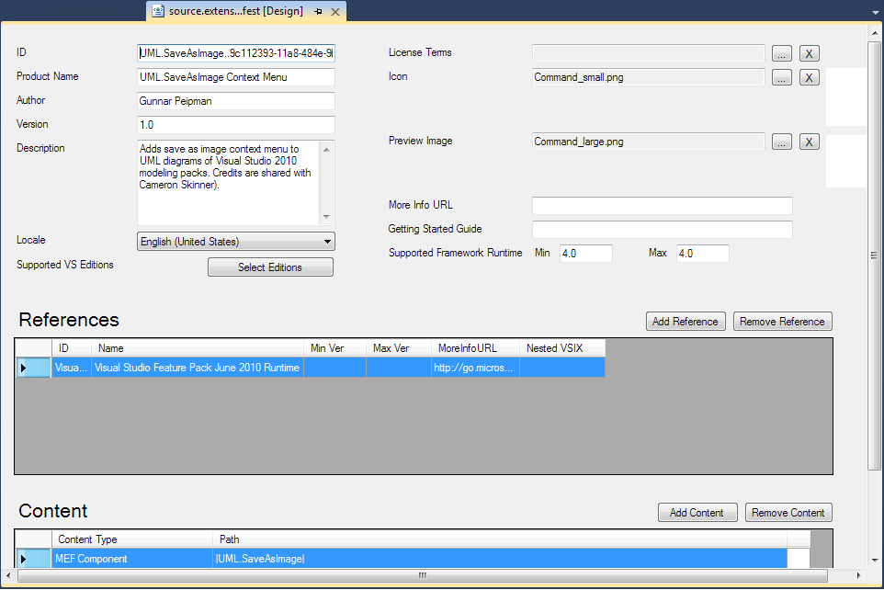
Task: Click into the ID text field
Action: click(x=235, y=53)
